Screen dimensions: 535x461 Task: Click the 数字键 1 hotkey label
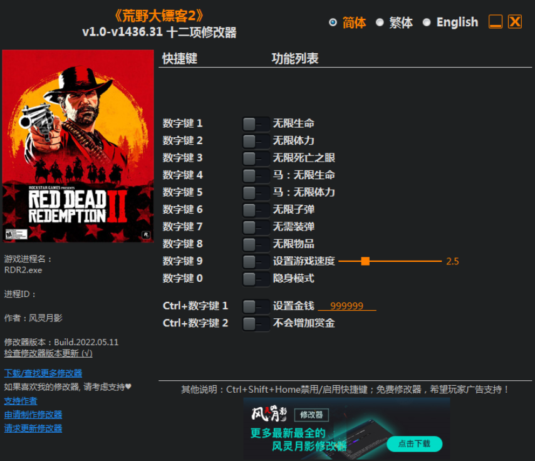pyautogui.click(x=182, y=123)
